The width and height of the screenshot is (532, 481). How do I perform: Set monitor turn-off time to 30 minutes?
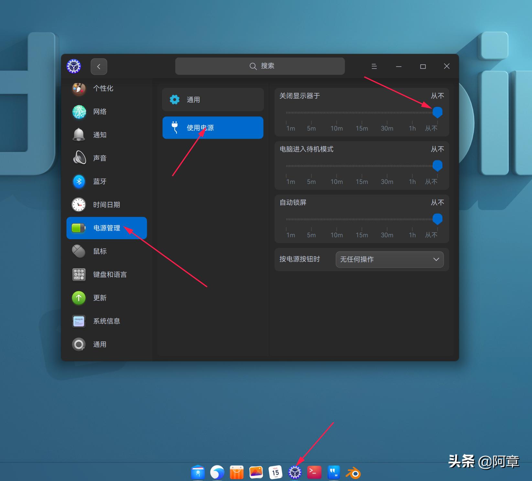click(x=387, y=112)
